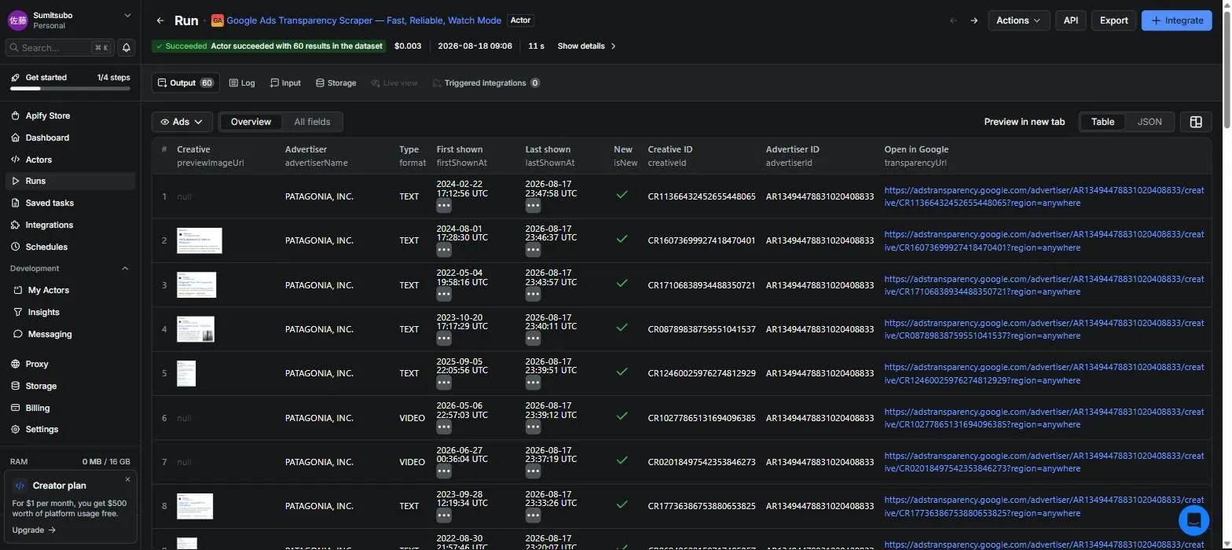Go to the next run arrow
The image size is (1232, 550).
[x=974, y=20]
